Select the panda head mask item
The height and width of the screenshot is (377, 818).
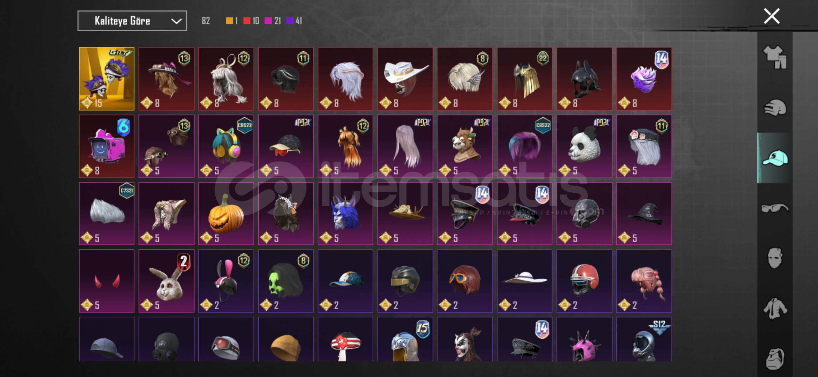[x=584, y=146]
